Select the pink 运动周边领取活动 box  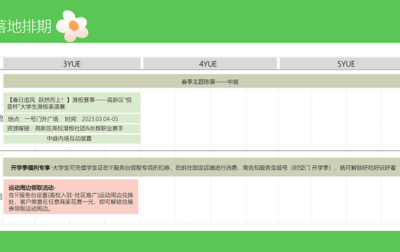coord(71,197)
